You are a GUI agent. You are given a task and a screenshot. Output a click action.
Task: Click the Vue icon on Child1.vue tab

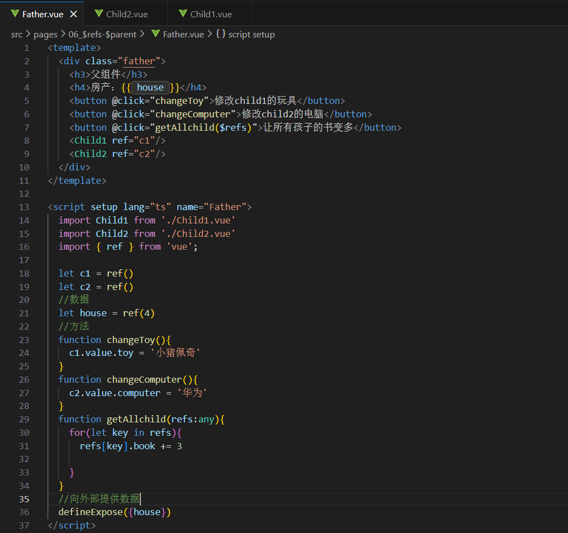coord(183,14)
